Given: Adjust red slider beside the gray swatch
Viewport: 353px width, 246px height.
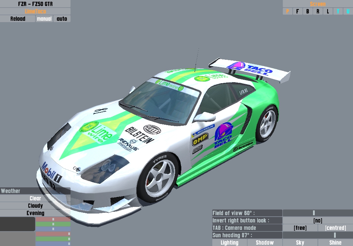Looking at the screenshot, I should (53, 234).
